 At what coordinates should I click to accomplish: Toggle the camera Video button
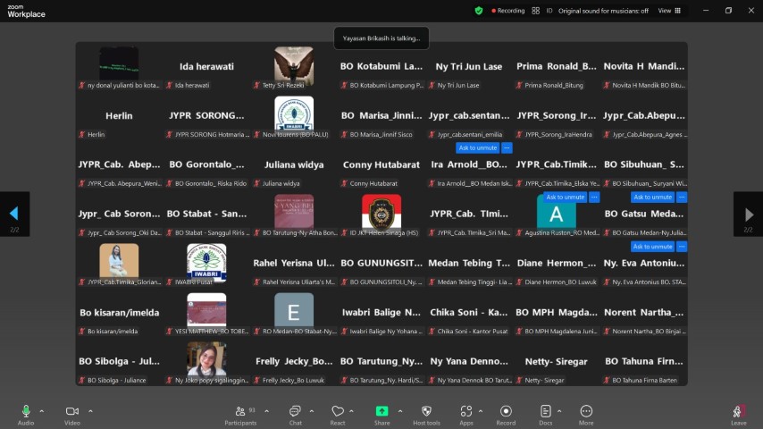pos(71,411)
